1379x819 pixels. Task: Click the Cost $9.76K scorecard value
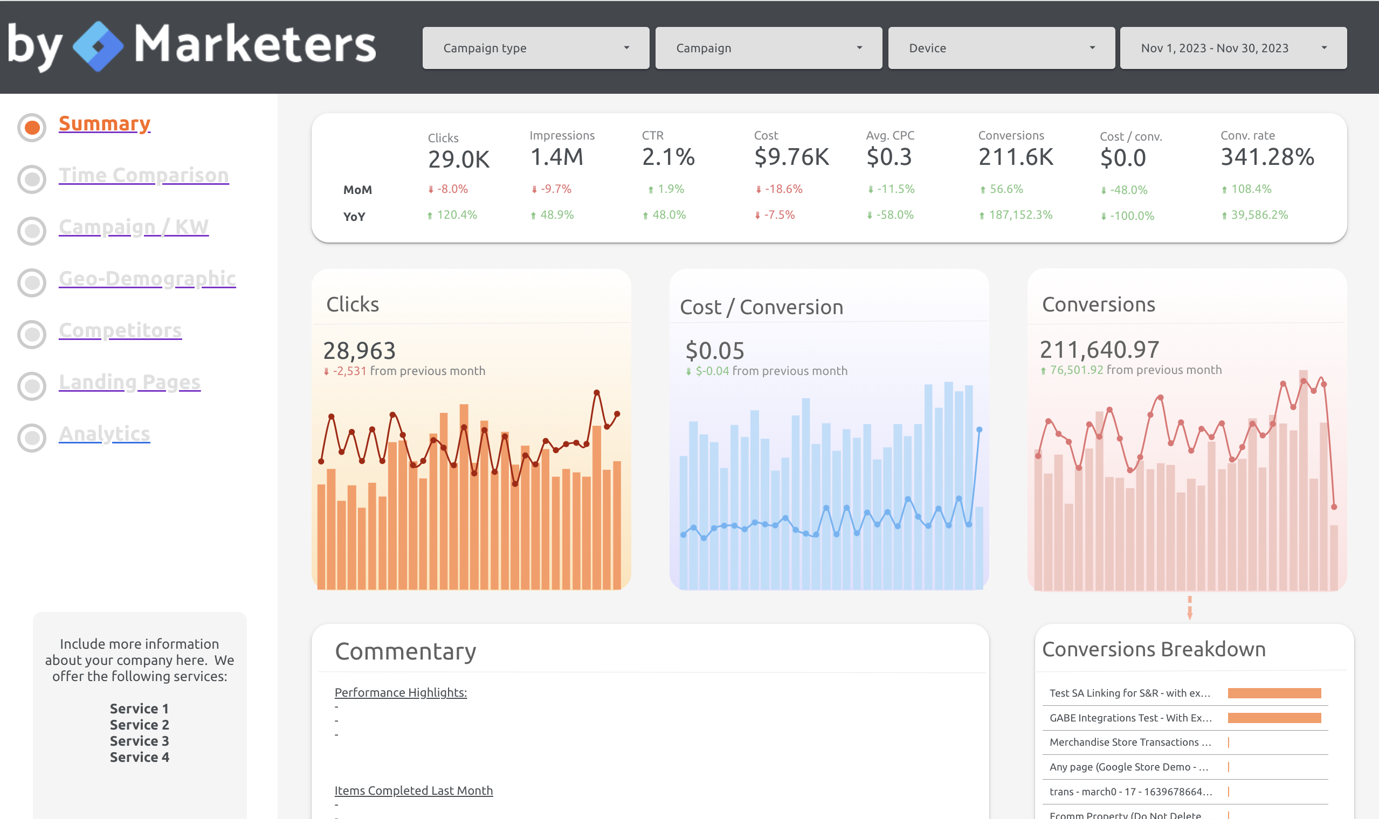pyautogui.click(x=791, y=157)
